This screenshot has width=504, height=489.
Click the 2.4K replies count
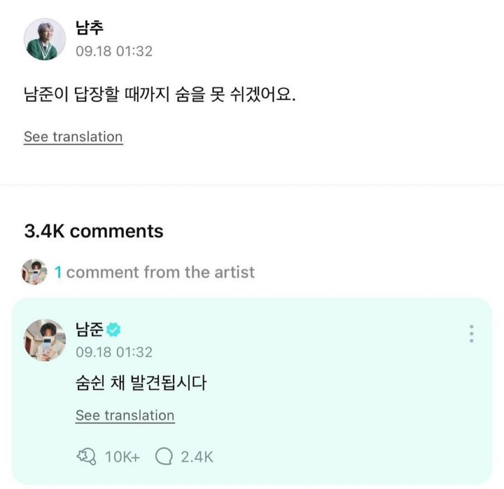click(x=197, y=457)
